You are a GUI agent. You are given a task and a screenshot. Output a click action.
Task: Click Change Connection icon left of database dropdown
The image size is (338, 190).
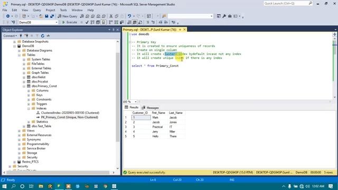click(x=13, y=22)
